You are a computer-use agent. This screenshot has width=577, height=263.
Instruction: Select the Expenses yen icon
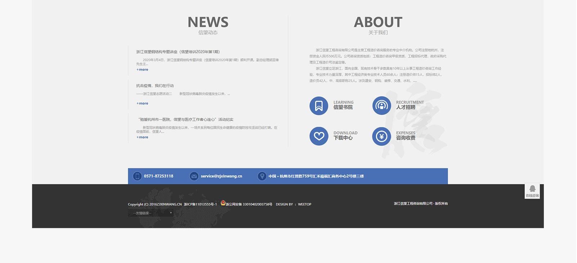381,136
